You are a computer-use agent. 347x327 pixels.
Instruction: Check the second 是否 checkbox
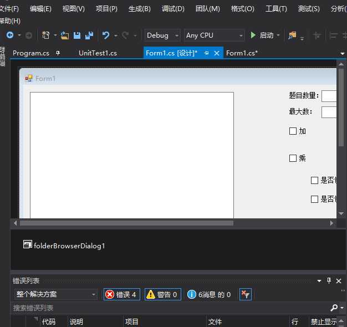(x=314, y=199)
